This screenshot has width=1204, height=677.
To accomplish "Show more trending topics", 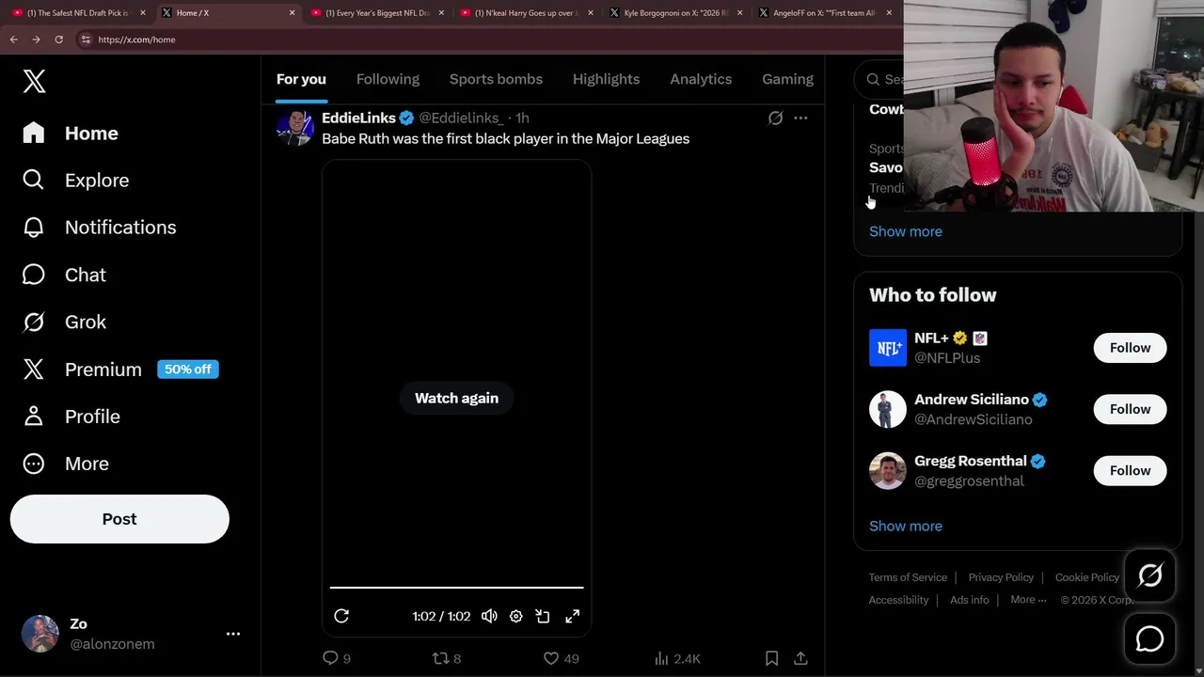I will 906,231.
